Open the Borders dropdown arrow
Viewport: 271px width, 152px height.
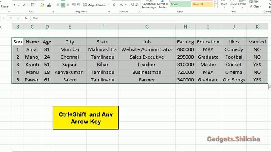(36, 5)
